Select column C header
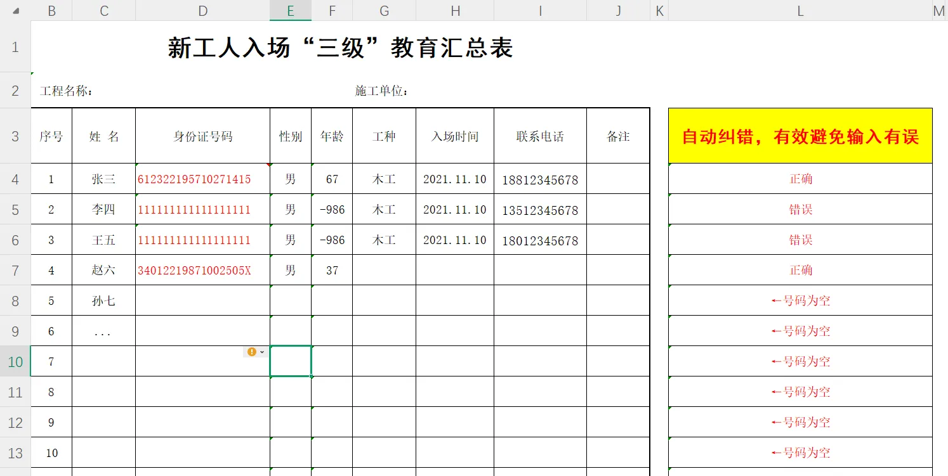The width and height of the screenshot is (948, 476). [x=104, y=10]
